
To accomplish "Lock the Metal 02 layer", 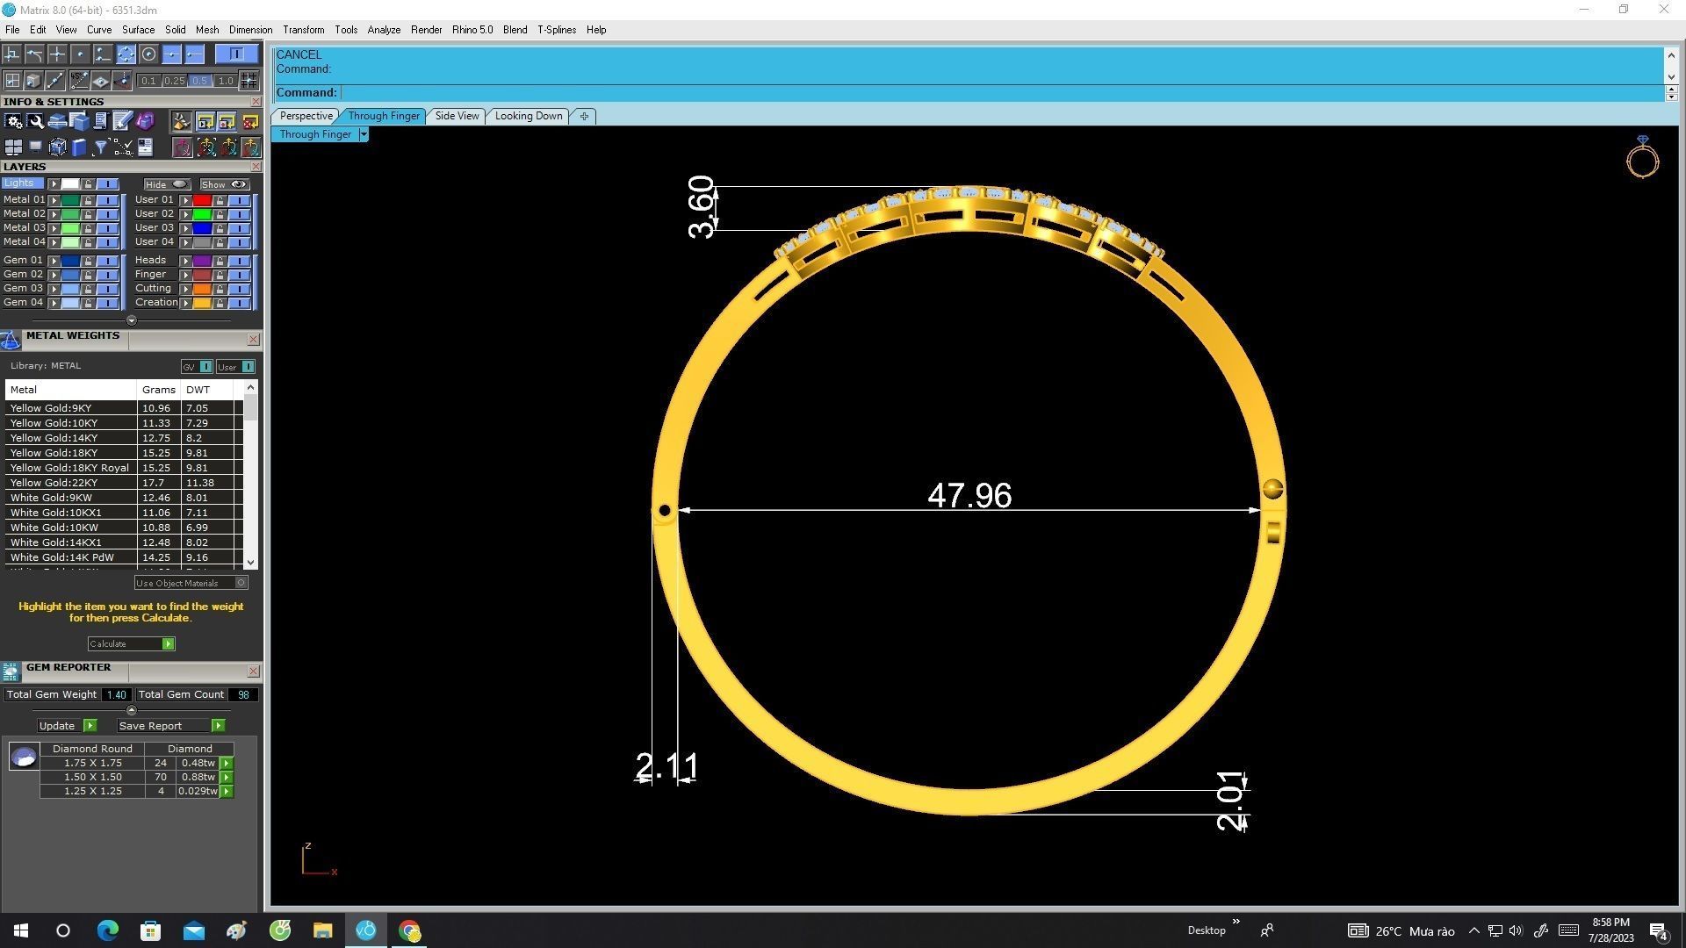I will tap(89, 214).
